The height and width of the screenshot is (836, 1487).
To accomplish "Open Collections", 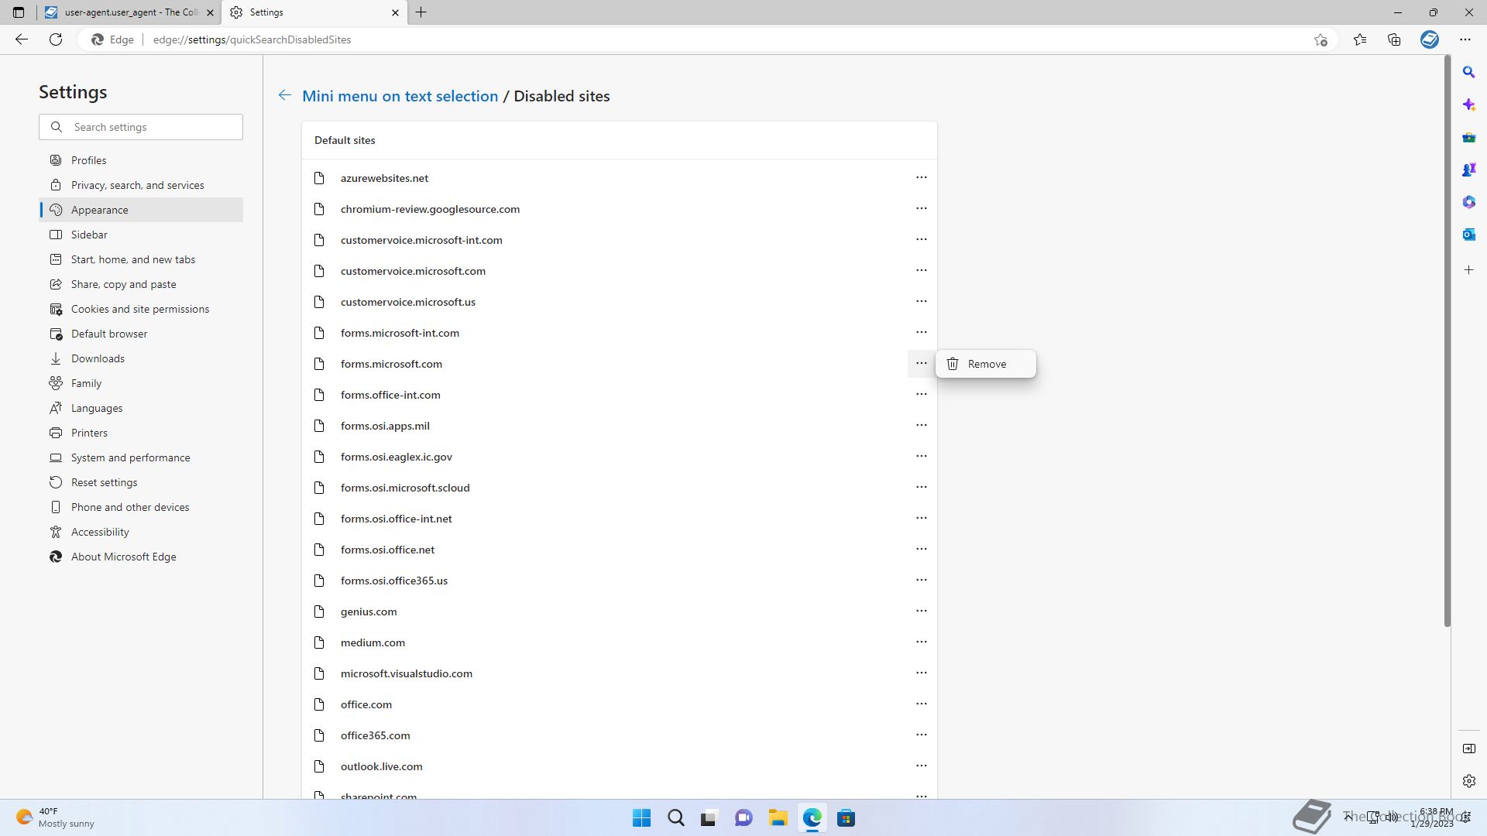I will 1394,39.
